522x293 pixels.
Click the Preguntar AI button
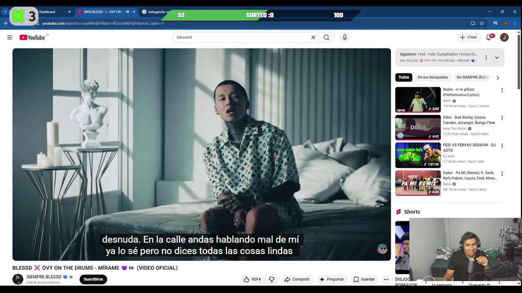point(332,279)
